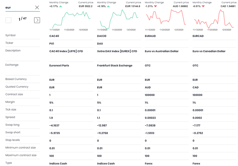
Task: Select the CAC40 symbol
Action: pyautogui.click(x=54, y=36)
